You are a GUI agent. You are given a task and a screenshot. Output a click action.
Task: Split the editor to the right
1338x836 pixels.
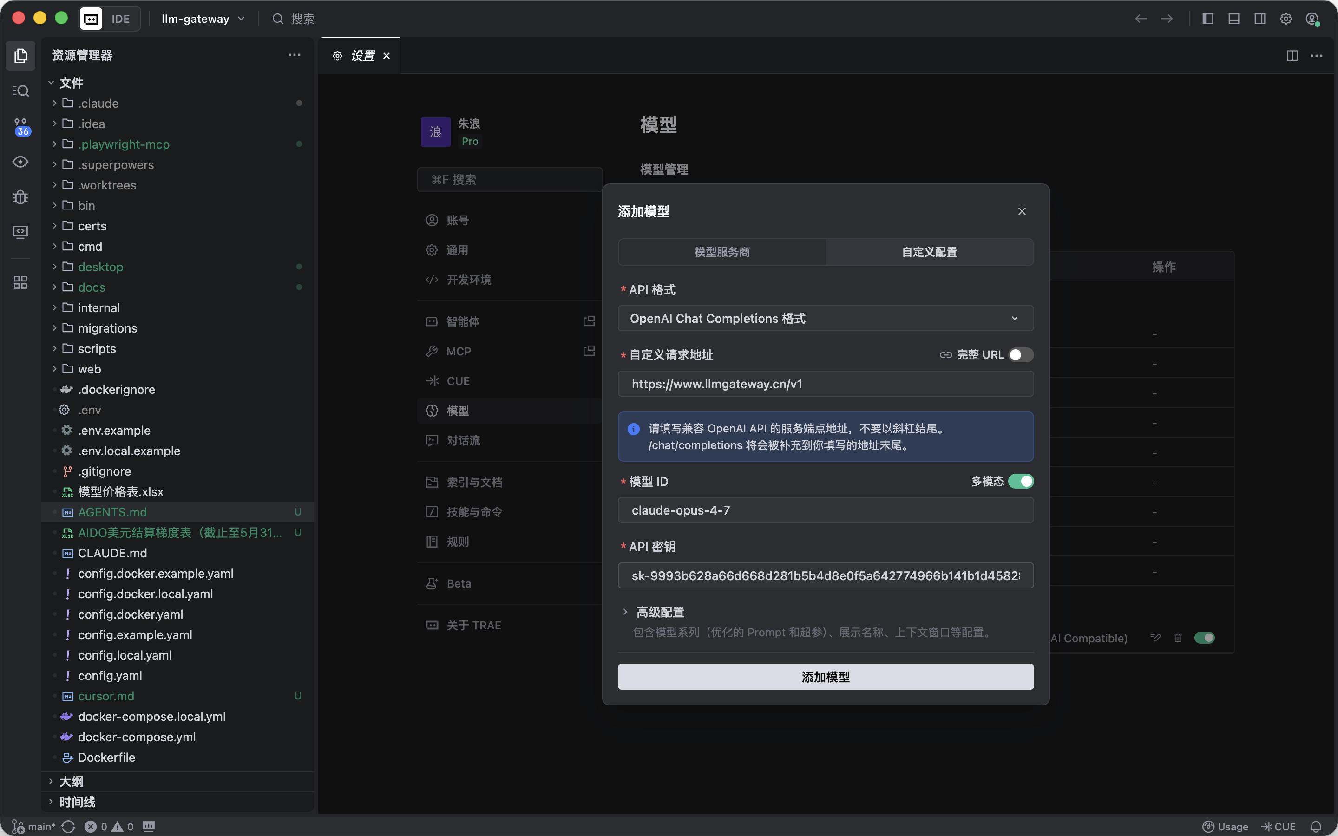(x=1292, y=55)
